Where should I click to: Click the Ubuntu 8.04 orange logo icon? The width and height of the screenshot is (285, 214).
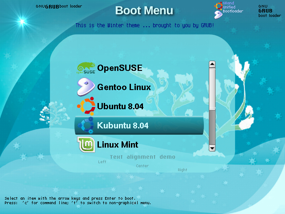(86, 106)
